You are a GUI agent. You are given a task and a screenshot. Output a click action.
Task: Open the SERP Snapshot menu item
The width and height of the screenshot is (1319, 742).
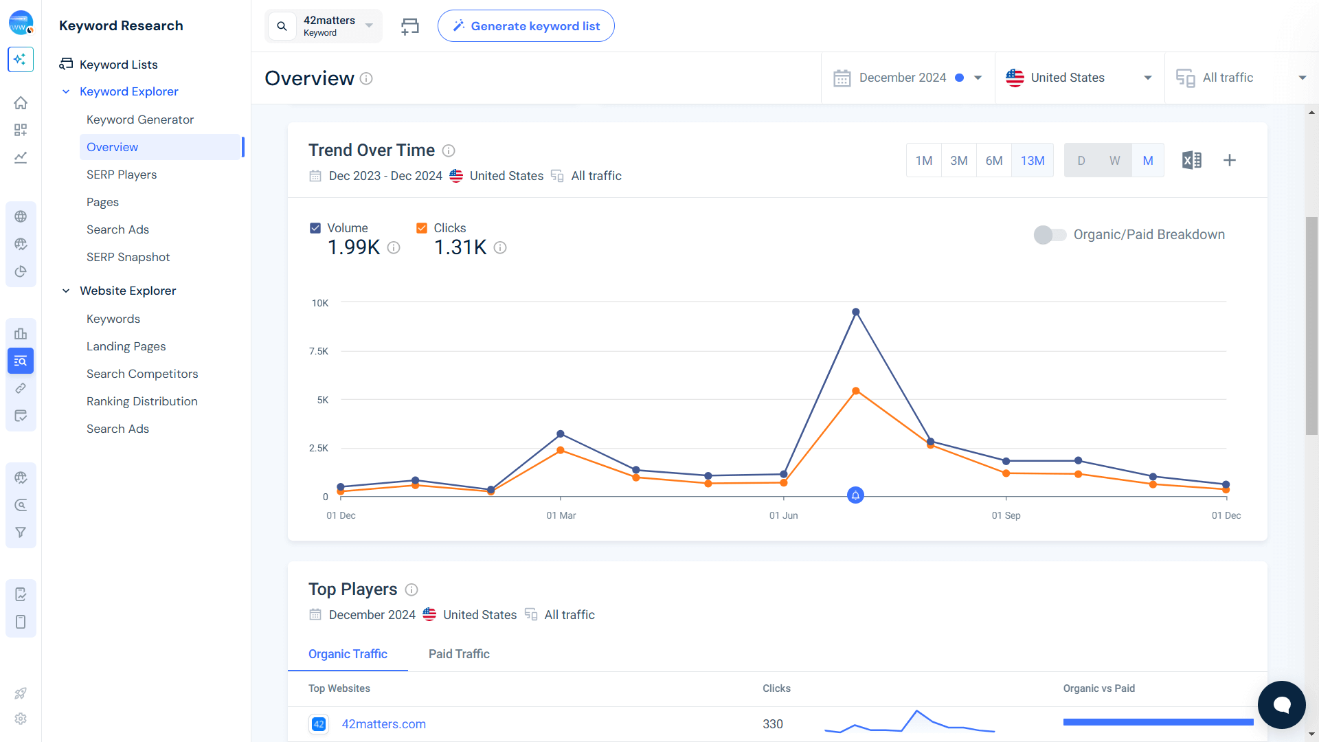[128, 257]
